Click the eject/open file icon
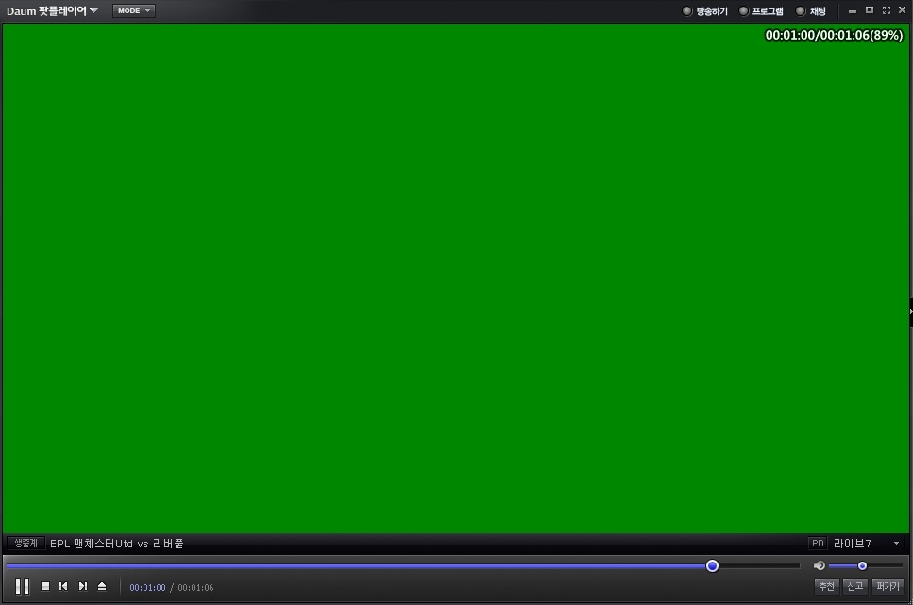The image size is (913, 605). click(x=102, y=586)
